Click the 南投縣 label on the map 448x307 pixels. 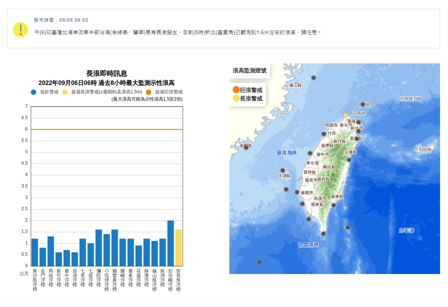click(x=329, y=167)
